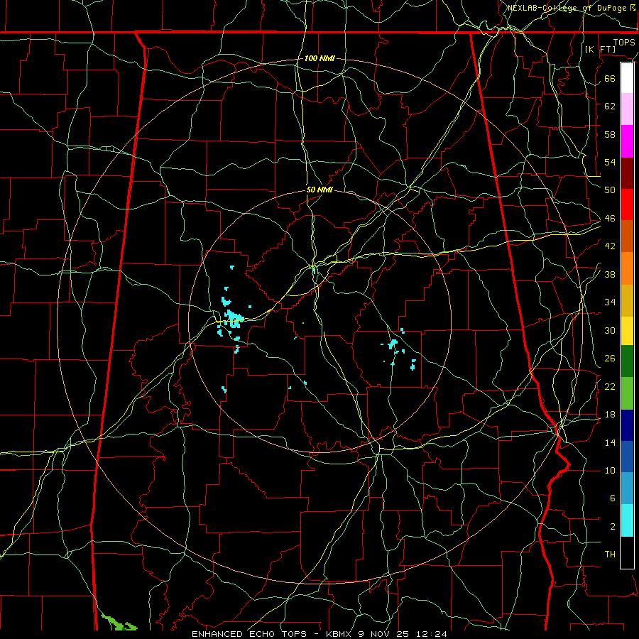Click the "38" legend value

click(610, 275)
